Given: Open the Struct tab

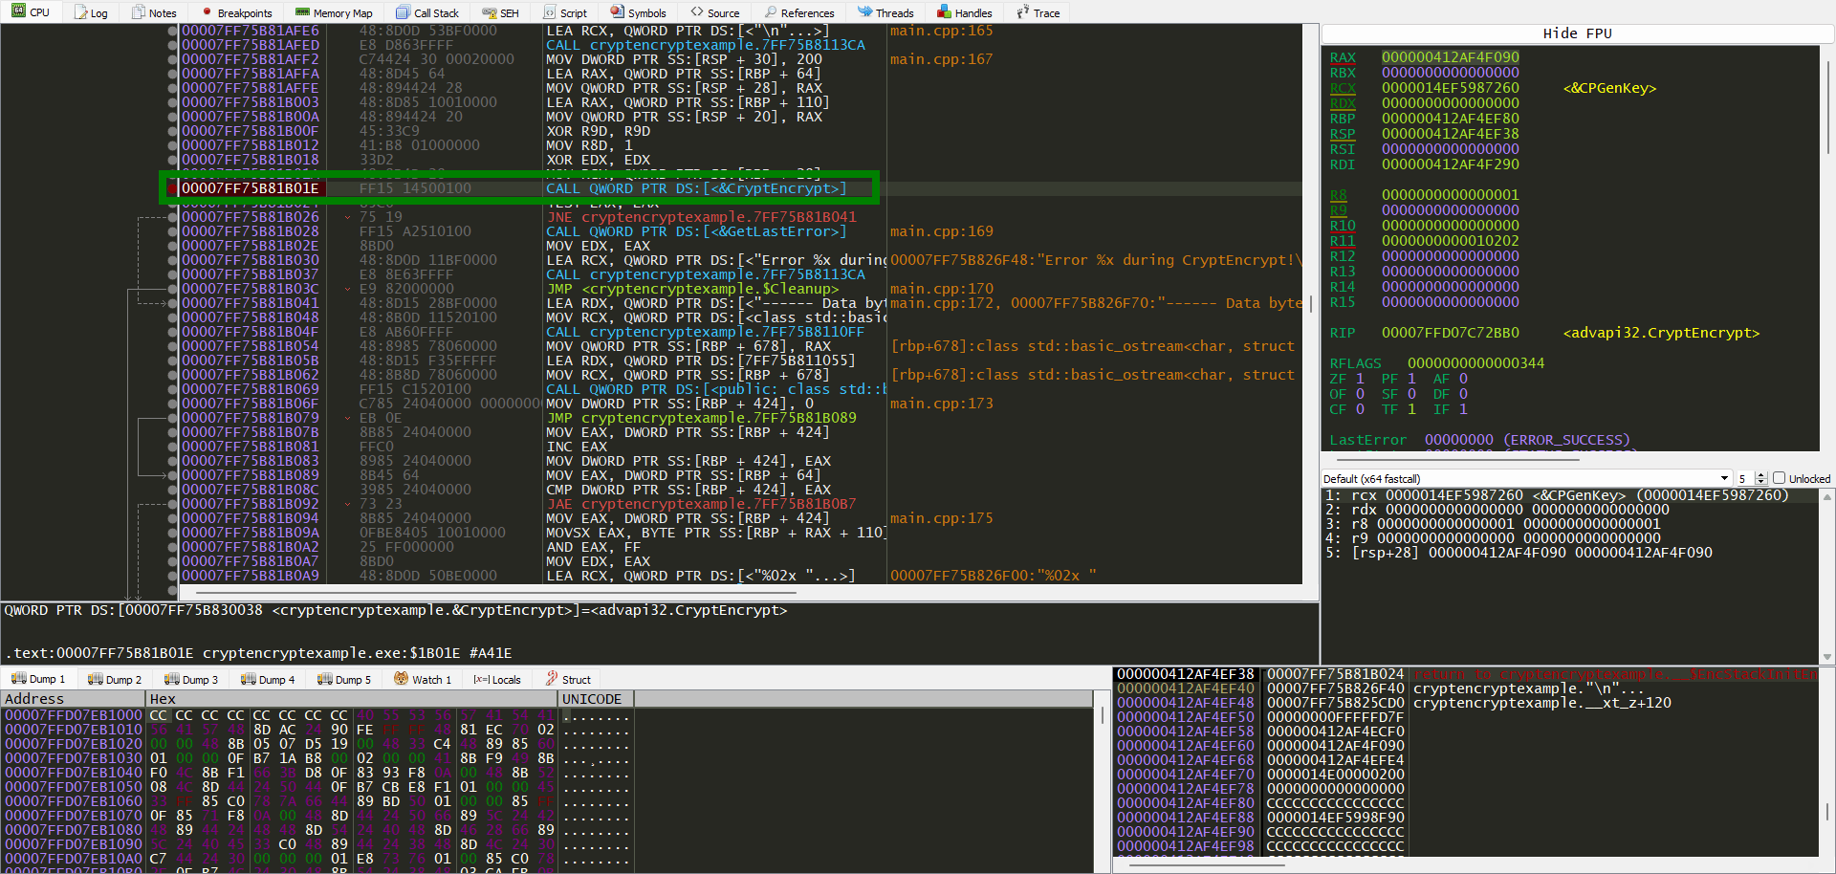Looking at the screenshot, I should pyautogui.click(x=568, y=679).
